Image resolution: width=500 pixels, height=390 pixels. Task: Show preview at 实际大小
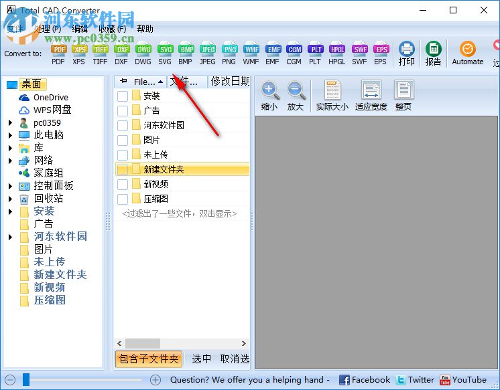(332, 96)
